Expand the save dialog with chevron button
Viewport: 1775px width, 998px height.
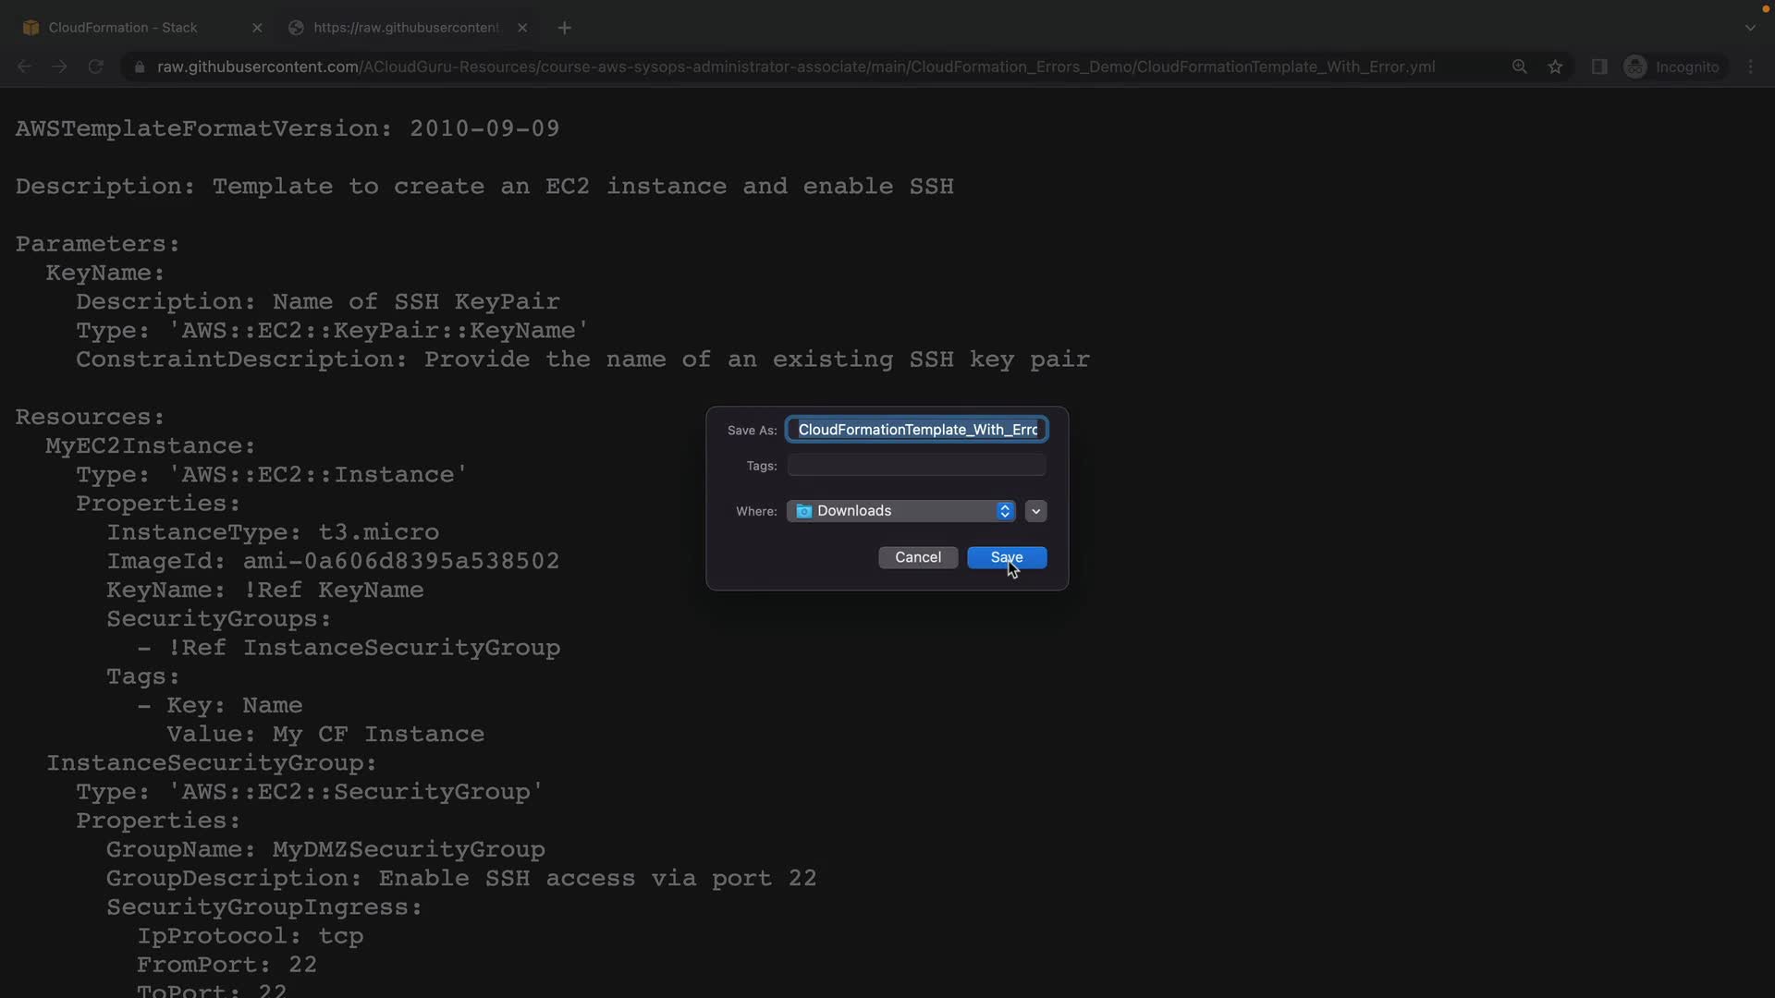tap(1035, 511)
